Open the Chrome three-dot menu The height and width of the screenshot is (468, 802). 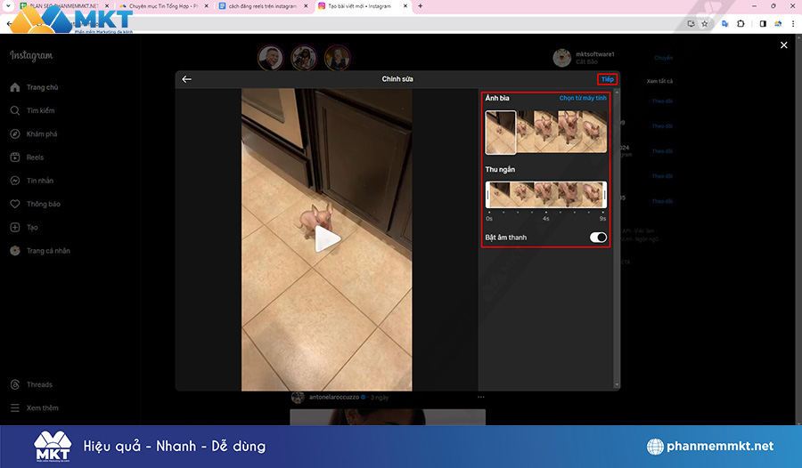click(793, 23)
